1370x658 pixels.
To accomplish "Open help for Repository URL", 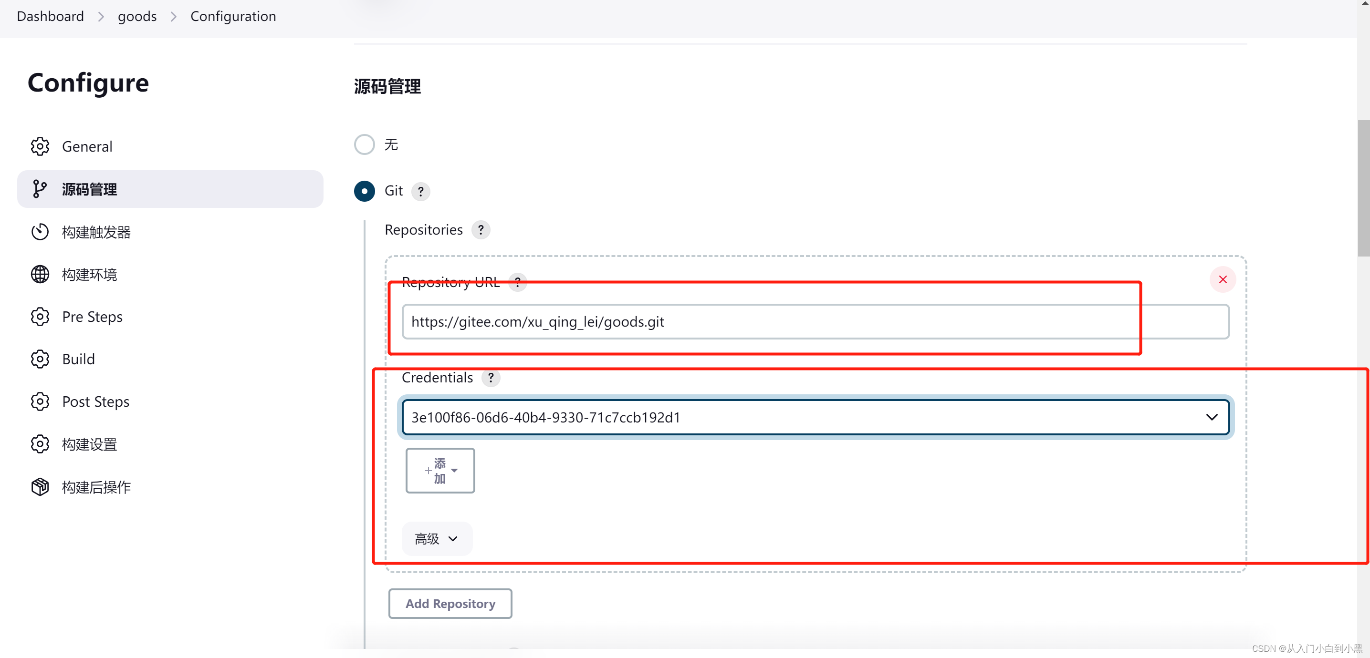I will (x=517, y=282).
